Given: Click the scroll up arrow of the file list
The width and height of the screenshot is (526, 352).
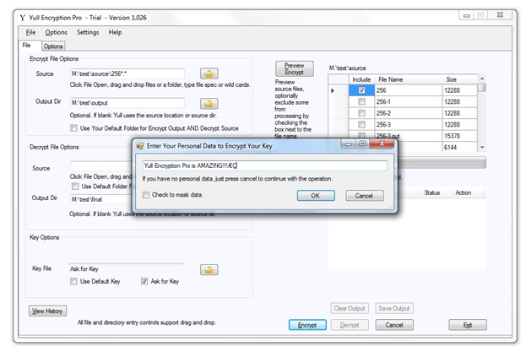Looking at the screenshot, I should click(x=482, y=86).
